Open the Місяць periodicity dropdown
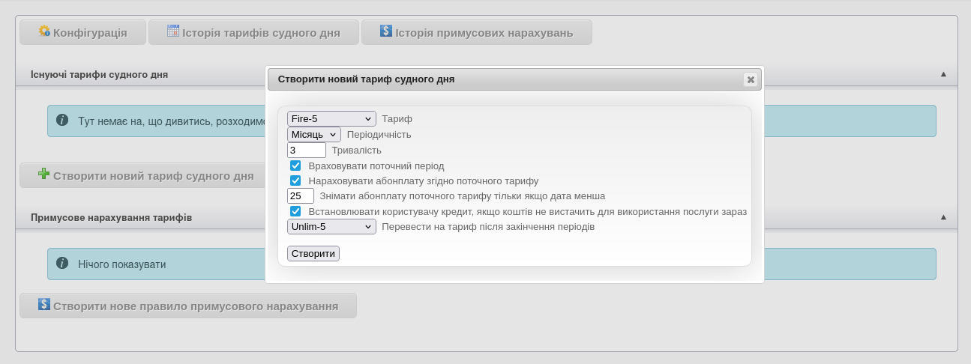The width and height of the screenshot is (971, 364). pyautogui.click(x=313, y=134)
